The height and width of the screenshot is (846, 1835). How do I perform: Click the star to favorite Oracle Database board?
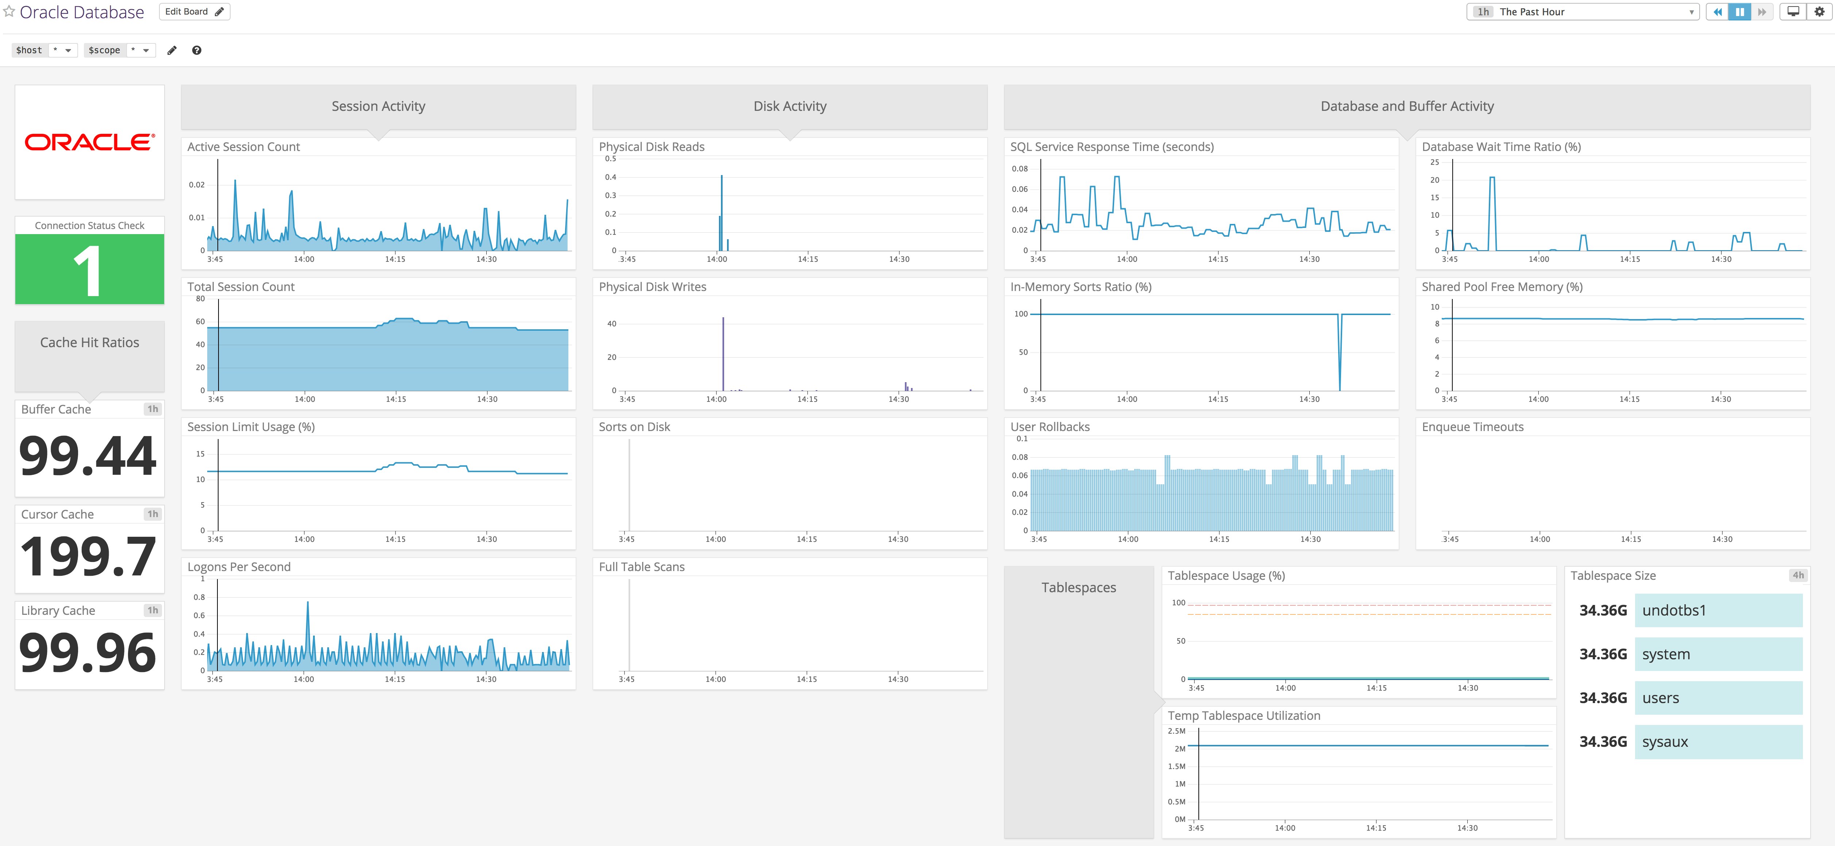pos(10,11)
